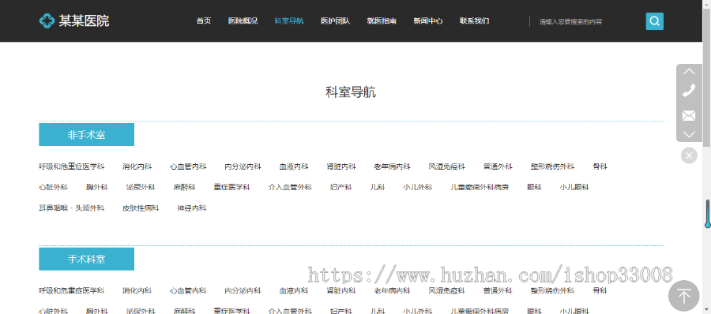Image resolution: width=711 pixels, height=314 pixels.
Task: Open 血液内科 under 非手术室
Action: [294, 166]
